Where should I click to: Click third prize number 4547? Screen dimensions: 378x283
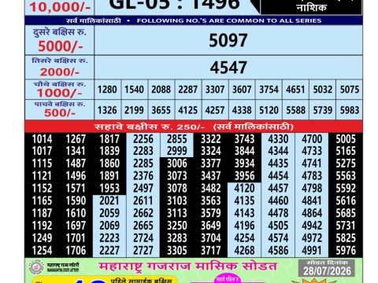coord(228,68)
